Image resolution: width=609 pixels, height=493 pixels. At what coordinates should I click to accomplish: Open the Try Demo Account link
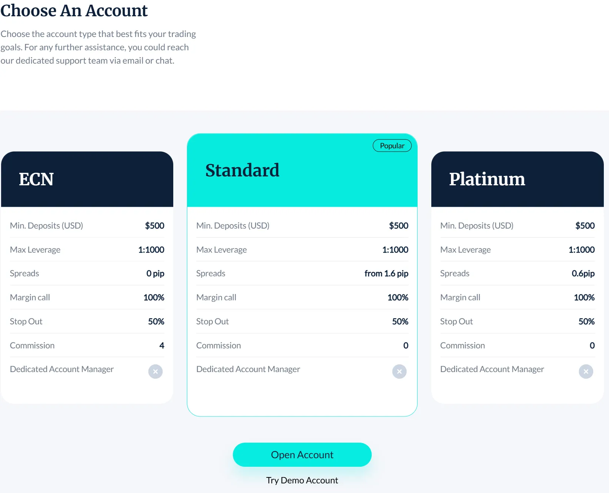coord(302,480)
